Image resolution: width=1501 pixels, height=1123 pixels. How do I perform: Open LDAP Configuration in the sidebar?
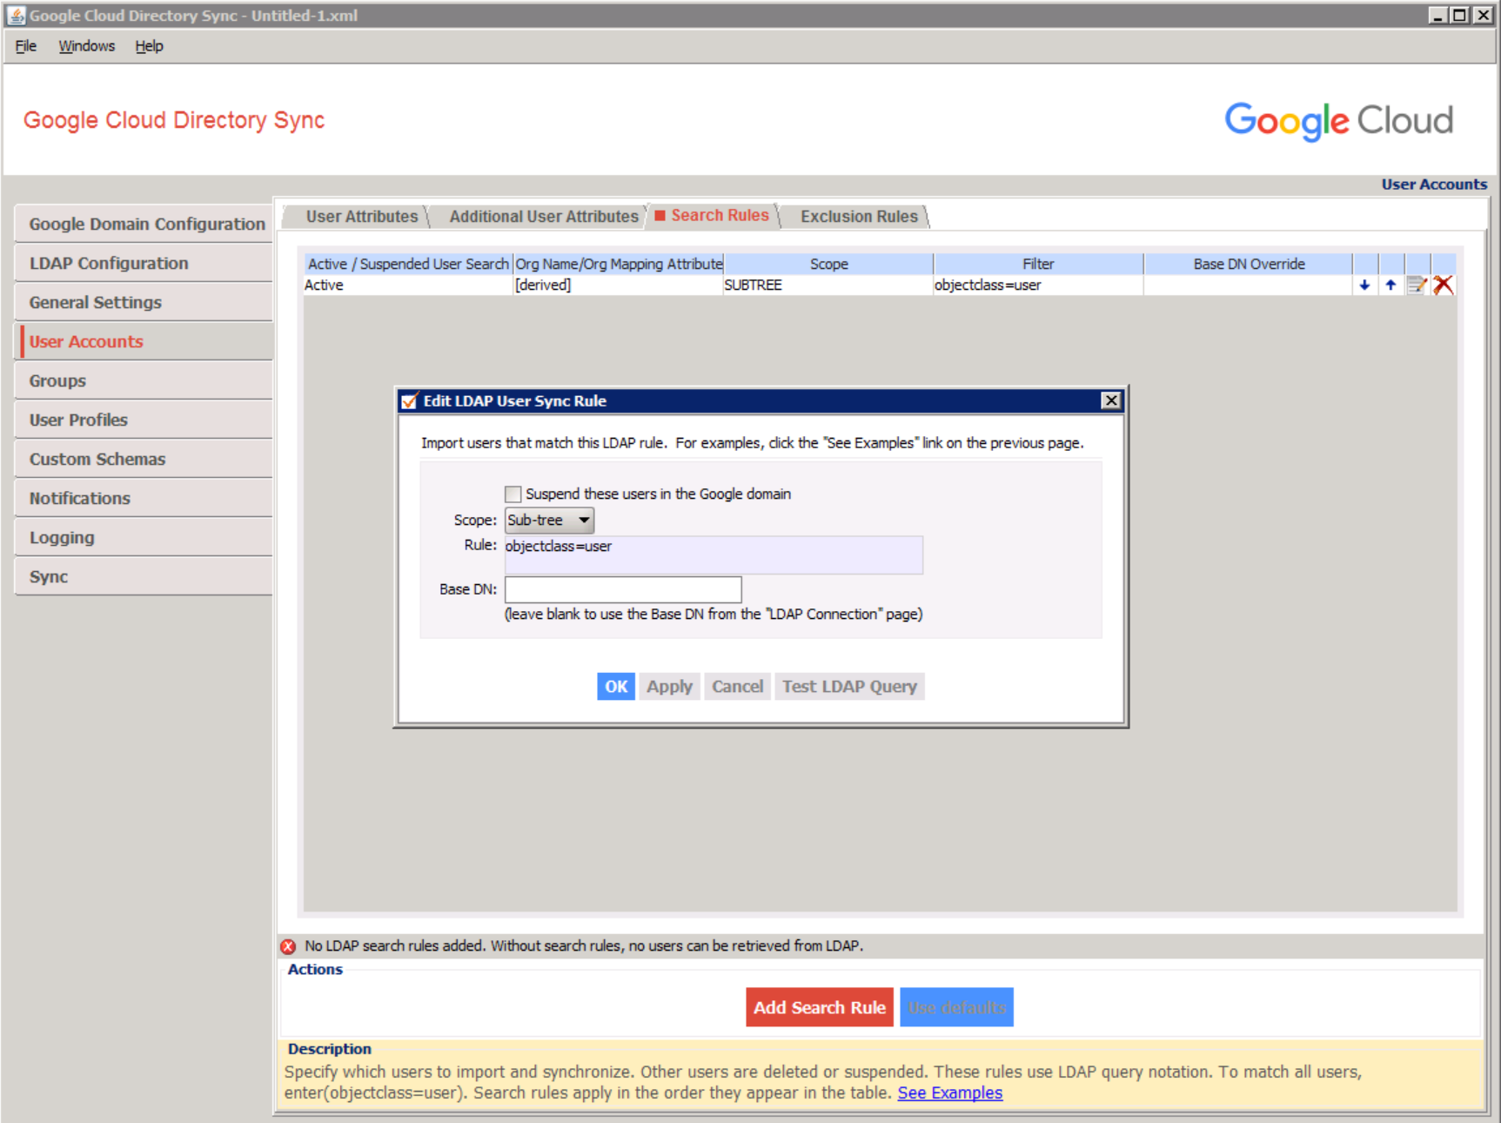[x=109, y=263]
